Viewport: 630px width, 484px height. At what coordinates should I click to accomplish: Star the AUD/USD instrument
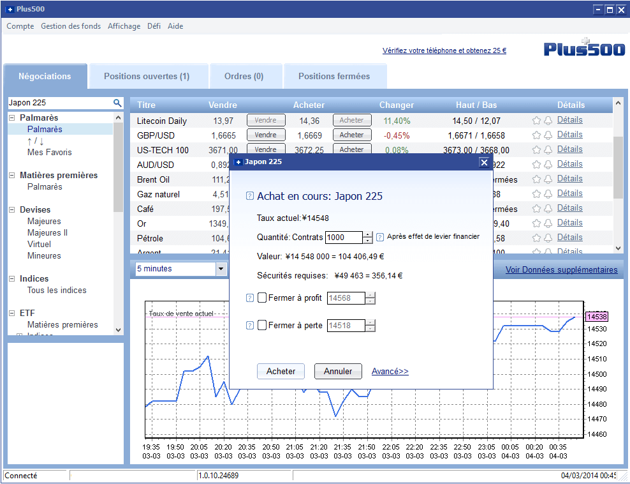pos(536,165)
